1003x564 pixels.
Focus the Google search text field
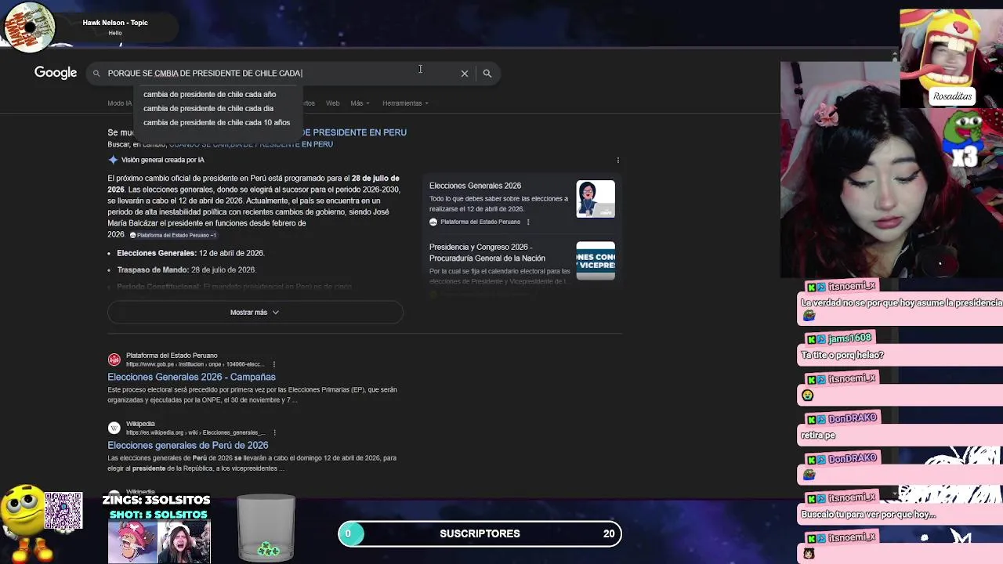282,74
